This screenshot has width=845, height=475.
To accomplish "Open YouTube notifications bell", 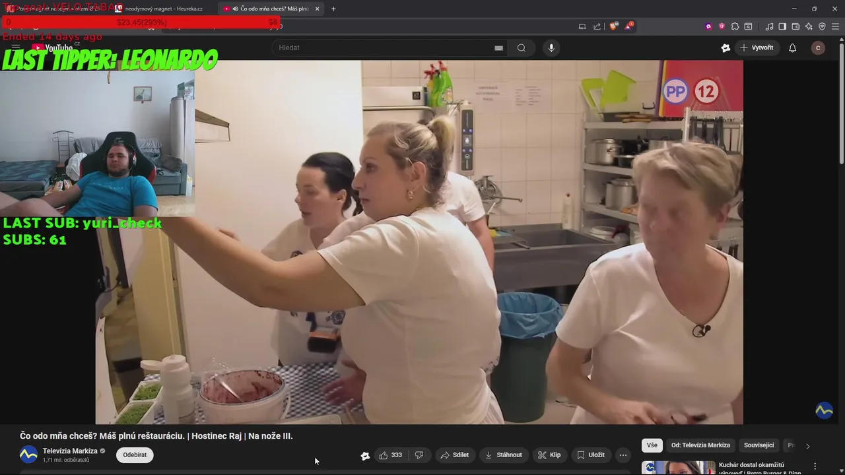I will click(x=793, y=47).
